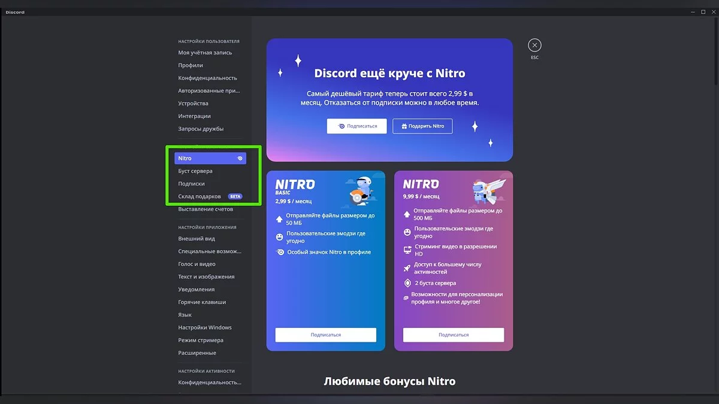Click the NITRO BASIC card logo
This screenshot has width=719, height=404.
coord(295,187)
